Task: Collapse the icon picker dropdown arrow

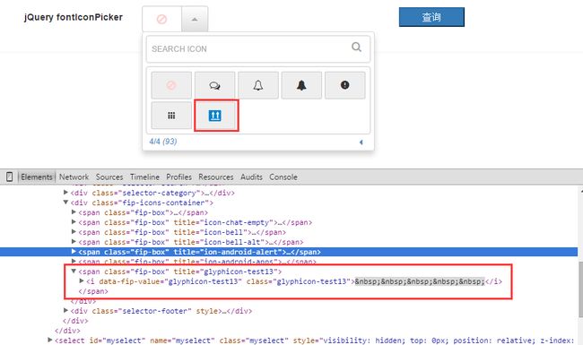Action: [195, 19]
